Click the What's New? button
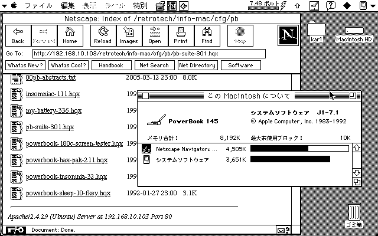This screenshot has width=378, height=236. (25, 65)
